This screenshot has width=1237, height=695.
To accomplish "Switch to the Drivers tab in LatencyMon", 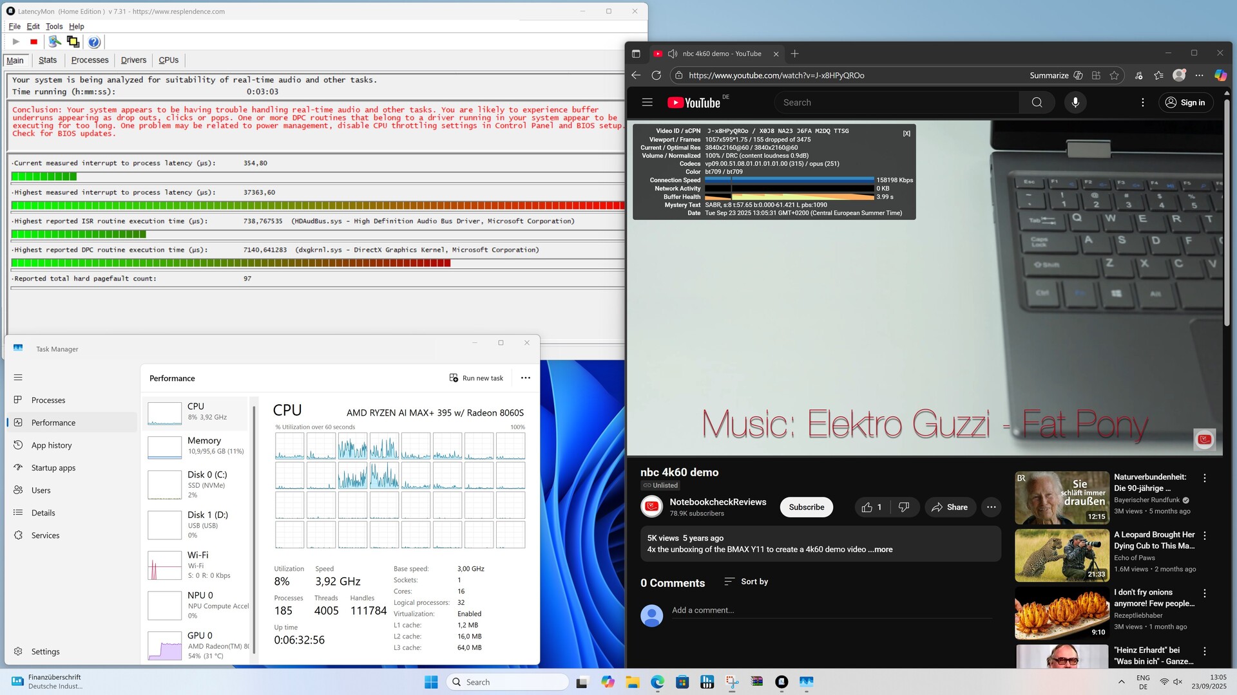I will pos(133,60).
